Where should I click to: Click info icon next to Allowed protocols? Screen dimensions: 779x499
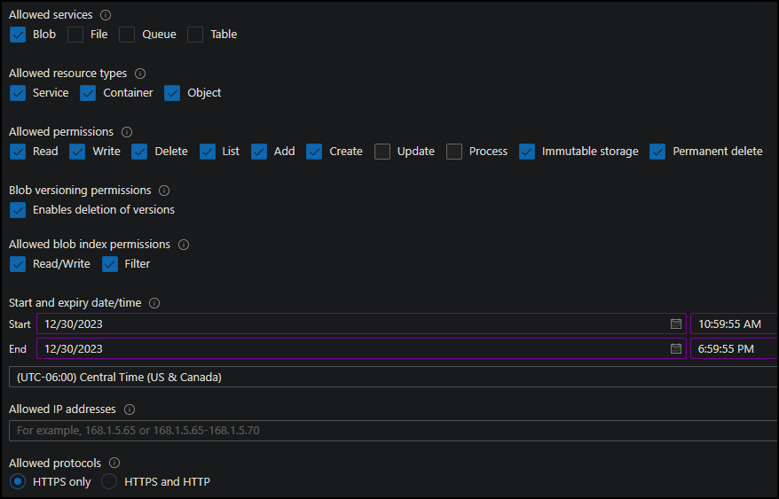pos(114,463)
